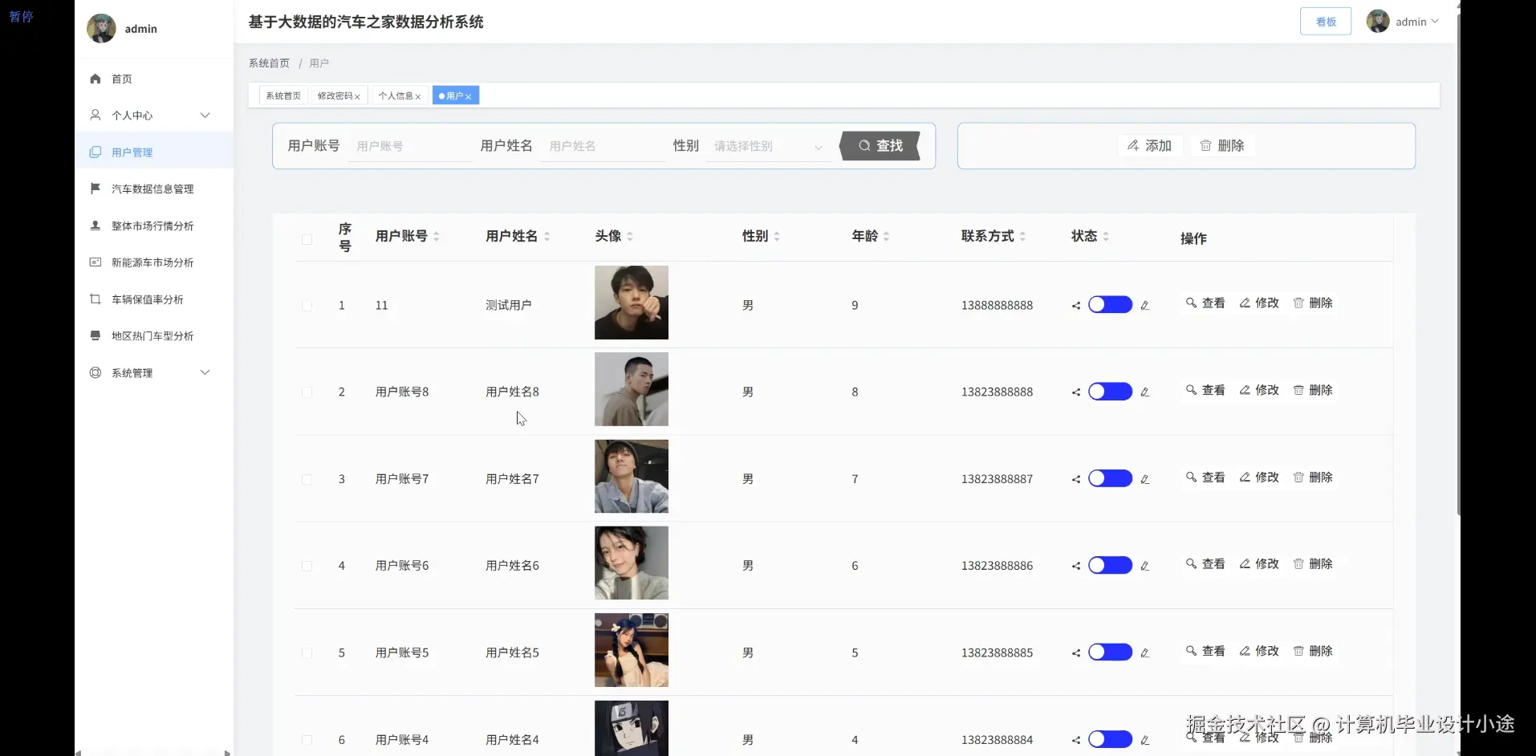Open 车辆保值率分析 in the sidebar

(153, 299)
